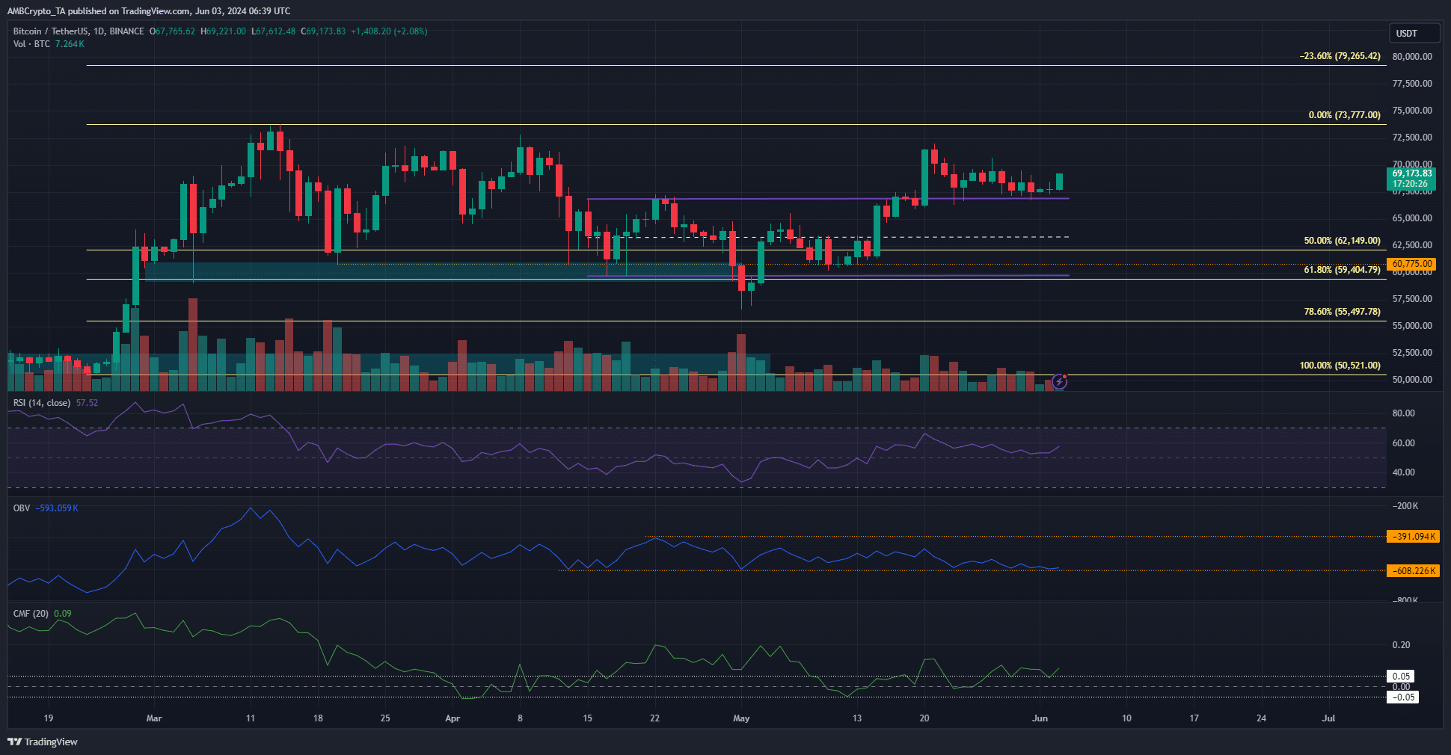
Task: Click the Apr label on the time axis
Action: [453, 718]
